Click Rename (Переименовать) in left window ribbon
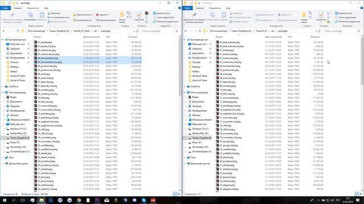This screenshot has width=364, height=204. click(106, 20)
